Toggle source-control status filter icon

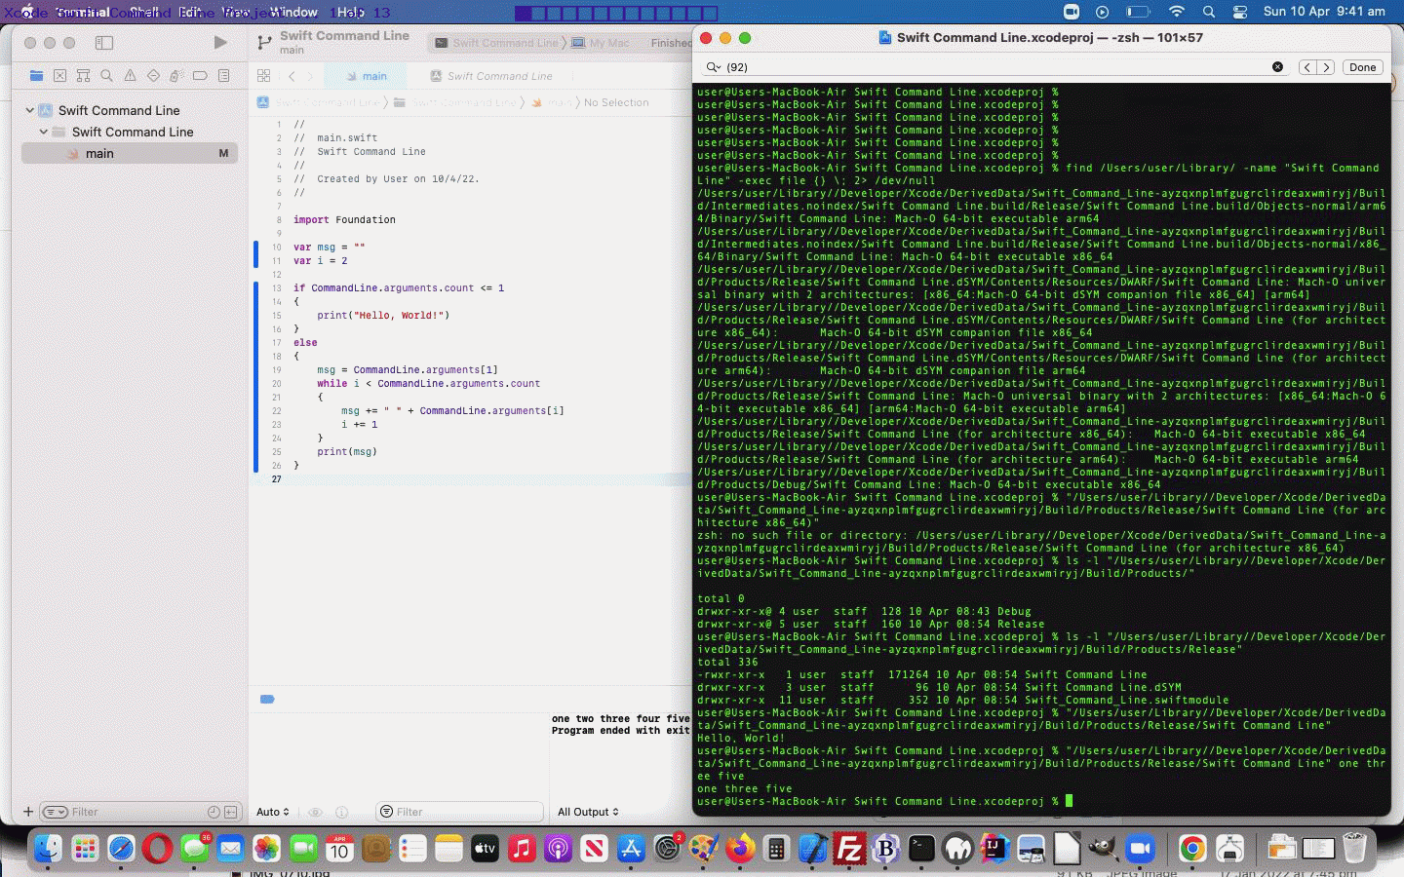click(x=231, y=812)
